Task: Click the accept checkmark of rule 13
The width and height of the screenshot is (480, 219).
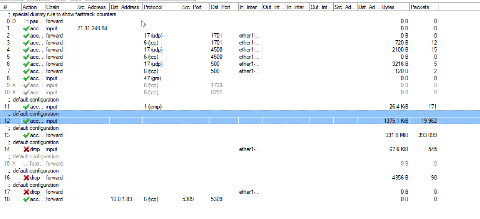Action: 26,135
